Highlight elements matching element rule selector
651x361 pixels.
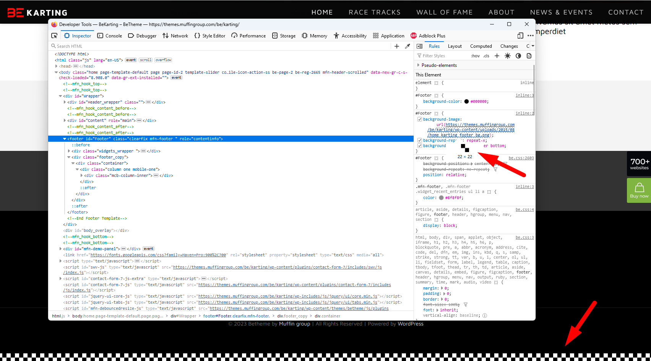436,83
